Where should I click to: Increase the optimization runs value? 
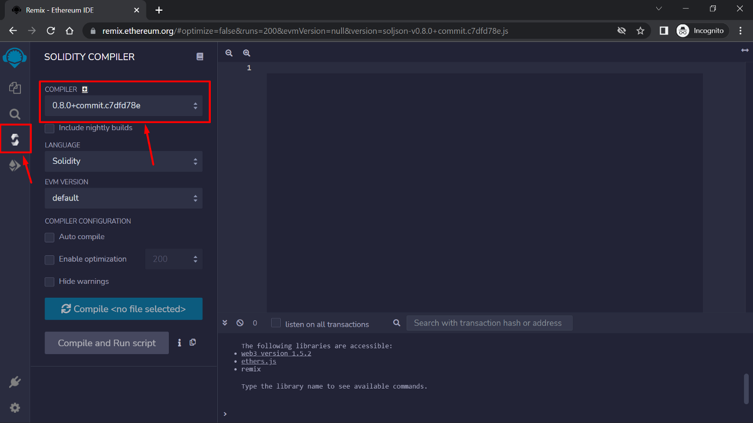point(195,256)
